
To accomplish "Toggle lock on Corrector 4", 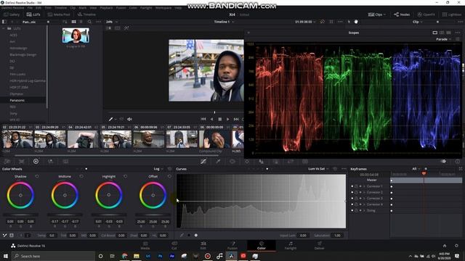I will (356, 204).
